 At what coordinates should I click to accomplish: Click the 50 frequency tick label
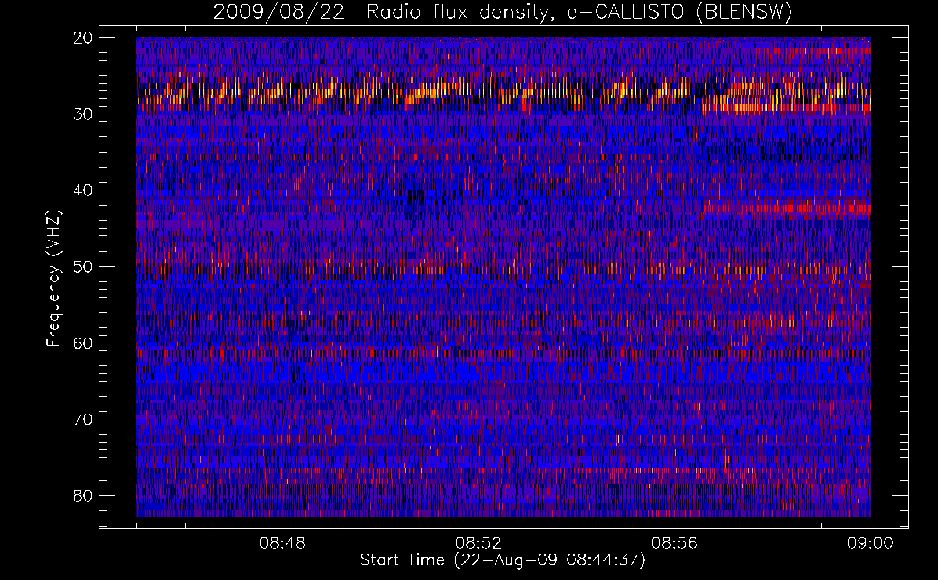tap(83, 267)
